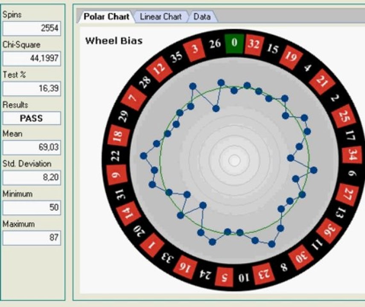Viewport: 365px width, 307px height.
Task: Click the red 21 wheel pocket
Action: pos(322,81)
